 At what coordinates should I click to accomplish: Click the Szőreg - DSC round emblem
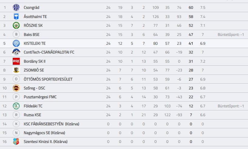click(16, 88)
